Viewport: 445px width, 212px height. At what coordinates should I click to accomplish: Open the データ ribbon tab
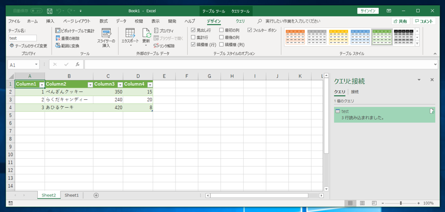121,21
